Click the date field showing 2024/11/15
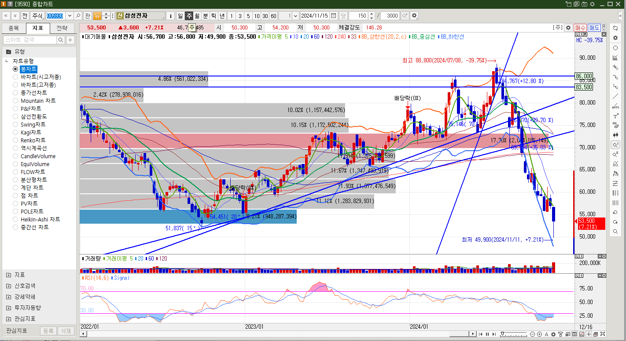Image resolution: width=626 pixels, height=341 pixels. (x=314, y=16)
